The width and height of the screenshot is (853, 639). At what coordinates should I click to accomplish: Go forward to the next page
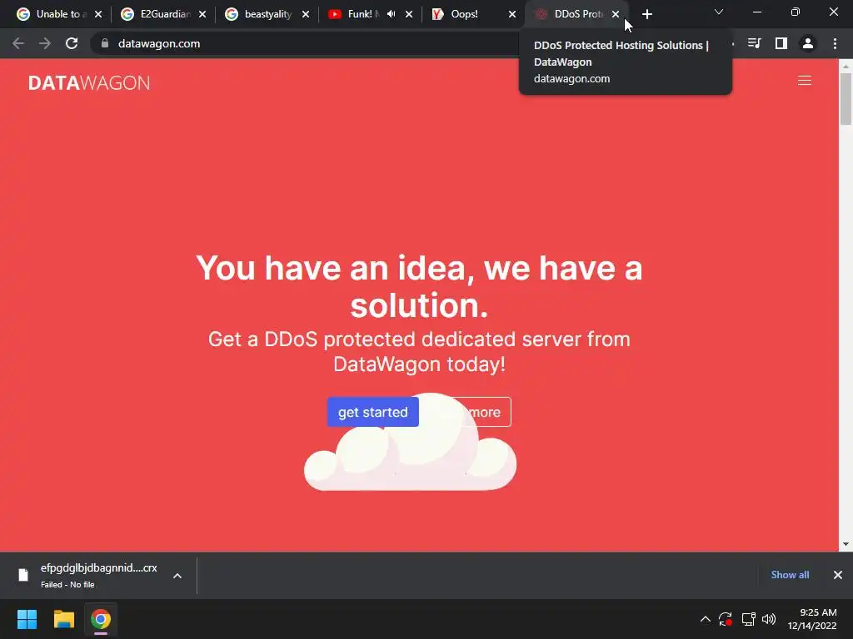pyautogui.click(x=45, y=43)
